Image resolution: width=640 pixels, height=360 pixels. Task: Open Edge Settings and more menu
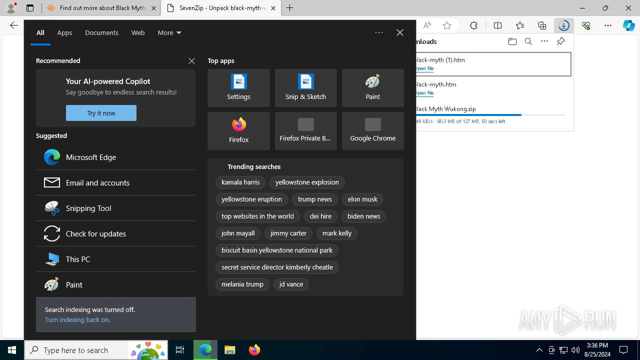(608, 25)
